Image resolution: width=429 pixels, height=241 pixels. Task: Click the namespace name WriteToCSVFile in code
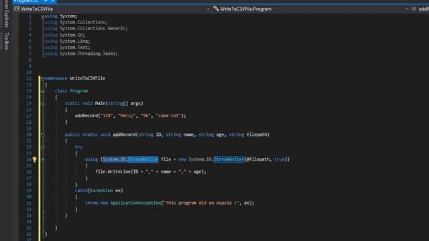click(x=88, y=78)
